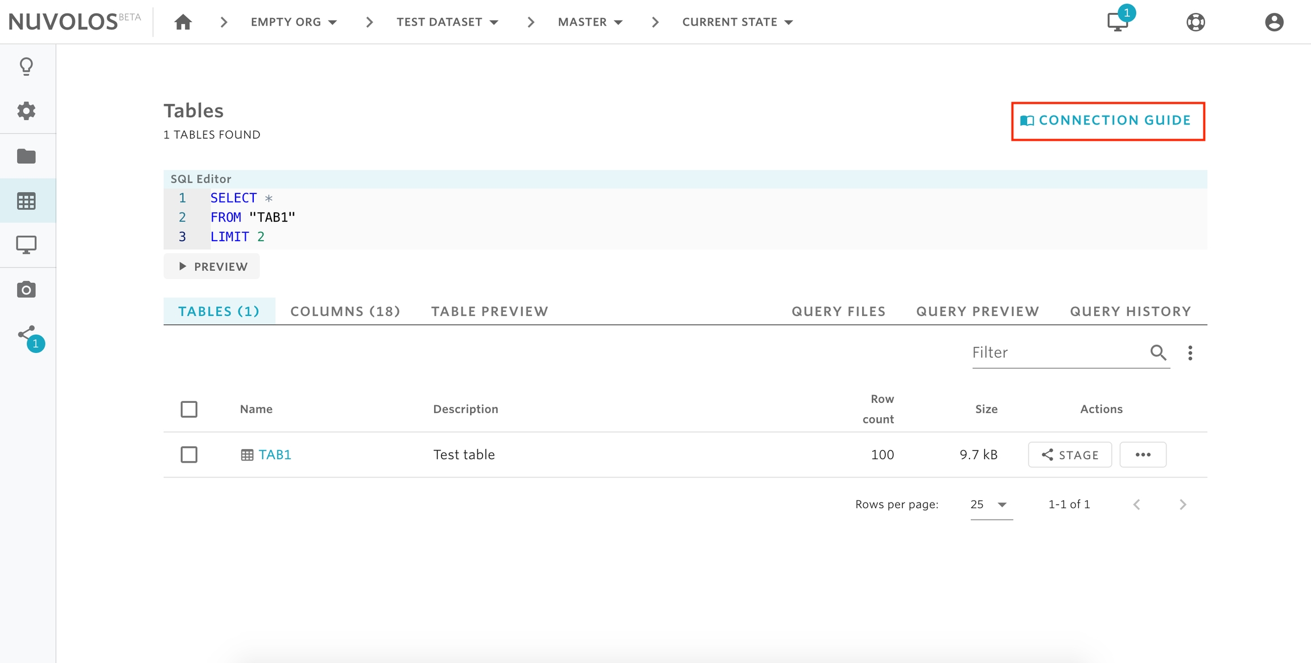Check the select-all tables checkbox in header

click(189, 409)
